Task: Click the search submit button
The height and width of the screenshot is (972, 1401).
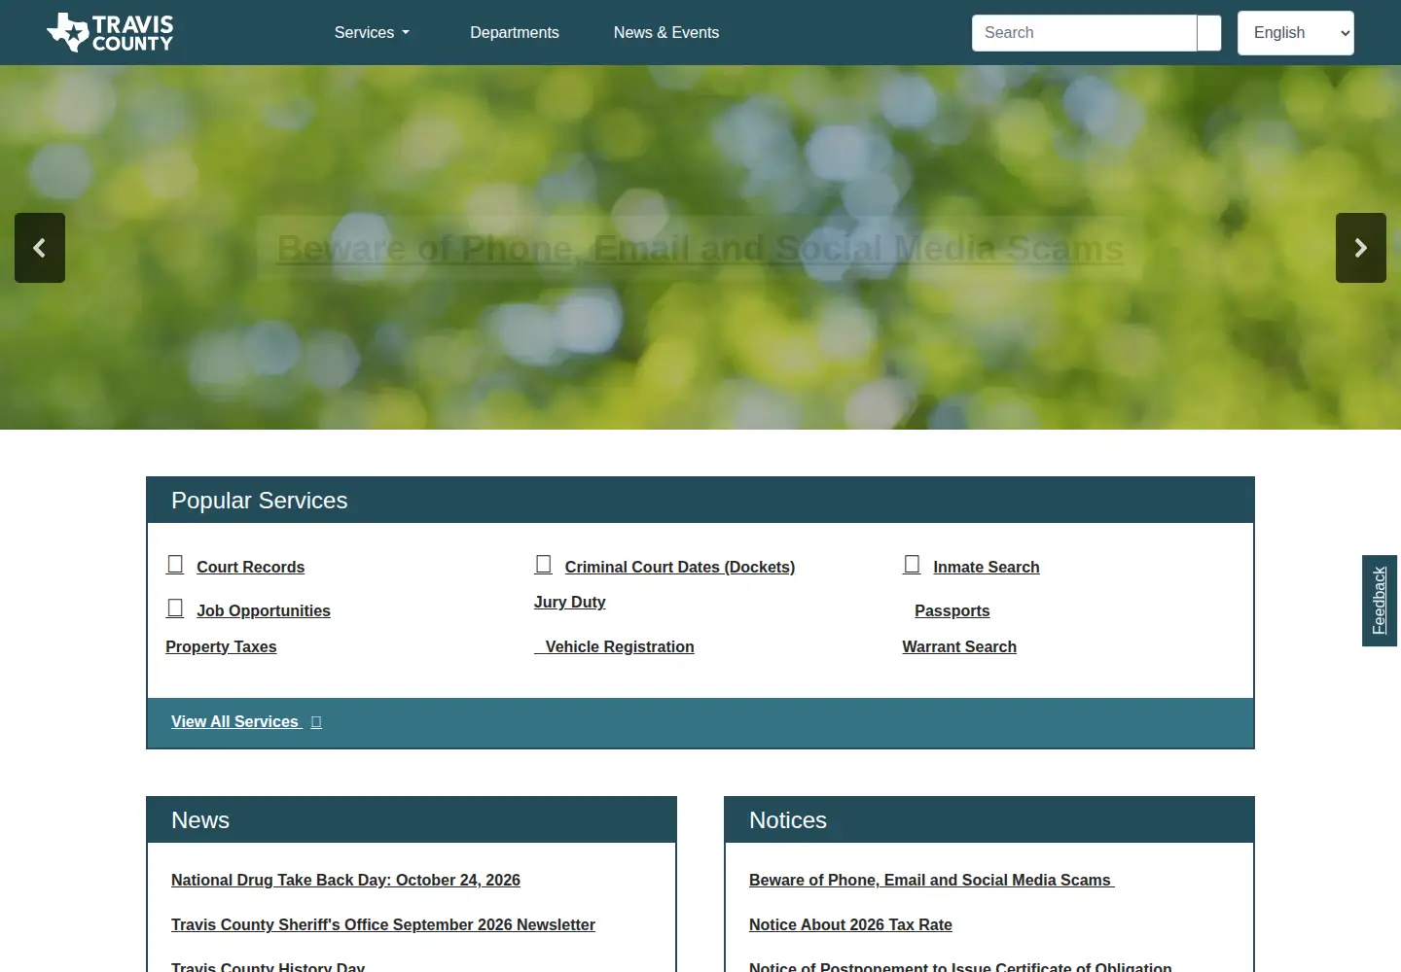Action: [1209, 33]
